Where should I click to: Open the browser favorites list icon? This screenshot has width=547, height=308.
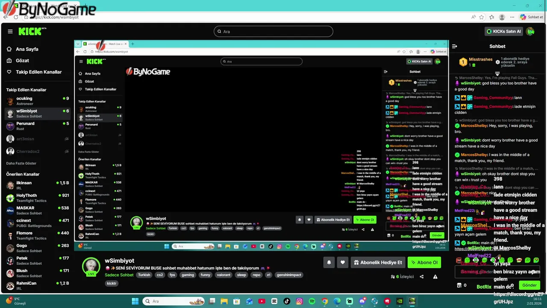click(x=492, y=17)
